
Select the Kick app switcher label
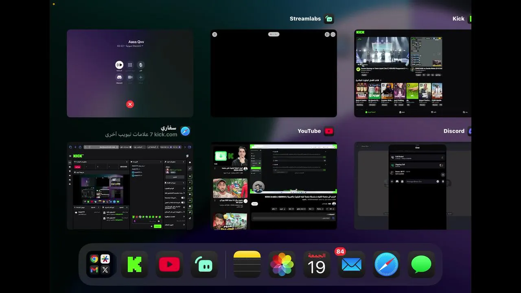[458, 19]
